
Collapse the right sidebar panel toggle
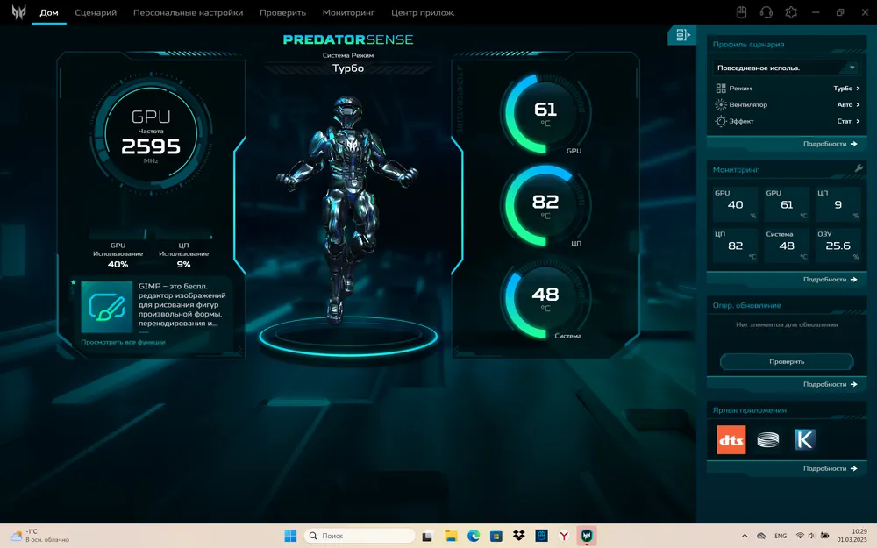[x=681, y=35]
